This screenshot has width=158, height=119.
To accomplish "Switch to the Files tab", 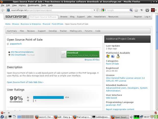I will click(22, 31).
